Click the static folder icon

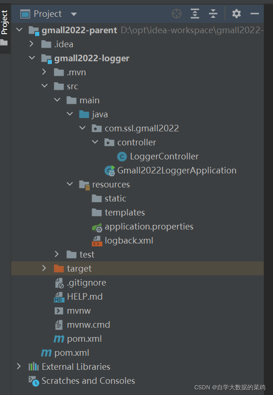click(x=97, y=199)
